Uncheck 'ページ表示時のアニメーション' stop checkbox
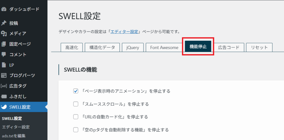The height and width of the screenshot is (140, 284). [76, 91]
